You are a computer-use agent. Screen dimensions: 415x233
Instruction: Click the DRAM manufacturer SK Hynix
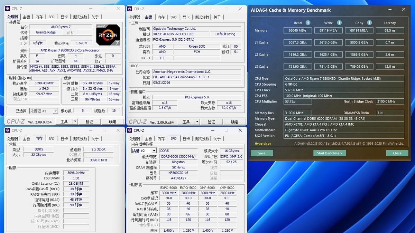click(178, 167)
